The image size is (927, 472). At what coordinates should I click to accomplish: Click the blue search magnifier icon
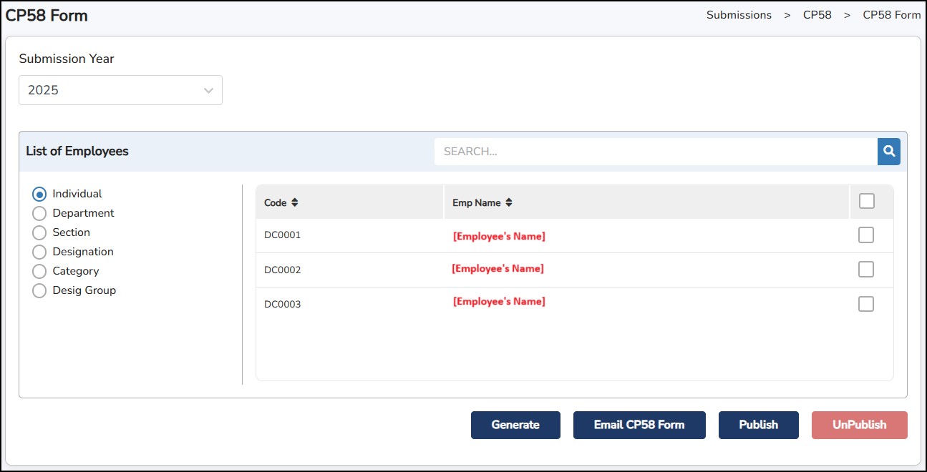pos(888,152)
